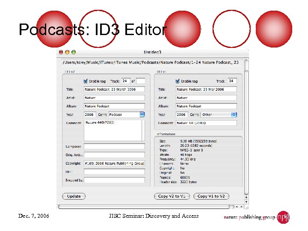Toggle the ID3 v1 Enable tag checkbox
Image resolution: width=308 pixels, height=231 pixels.
click(x=178, y=81)
